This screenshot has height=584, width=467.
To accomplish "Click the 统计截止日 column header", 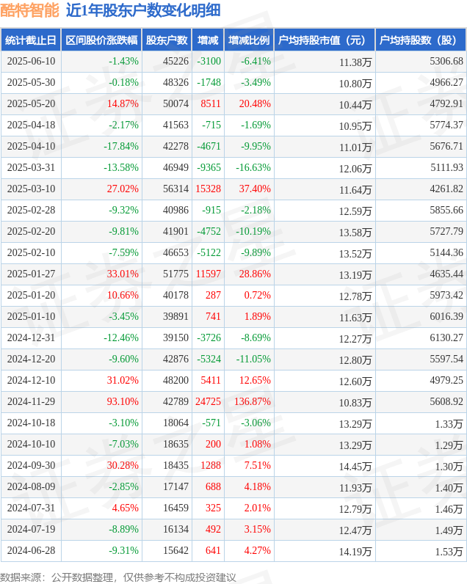I will (31, 40).
